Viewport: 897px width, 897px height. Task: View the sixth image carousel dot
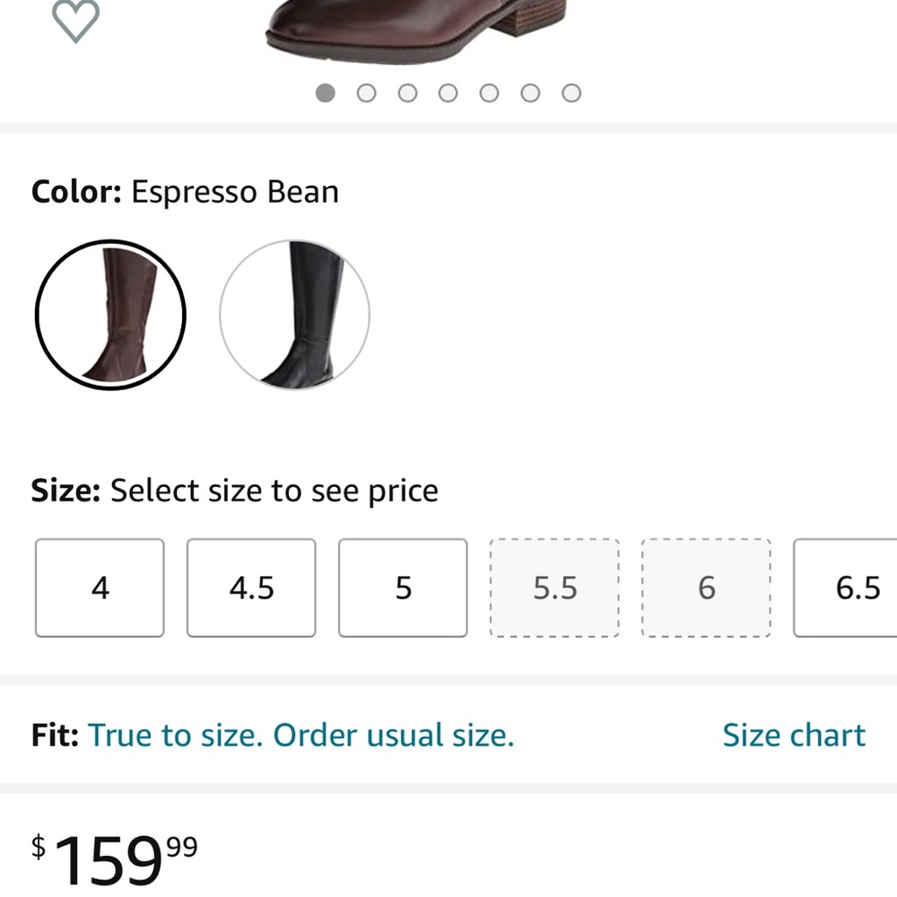(x=530, y=92)
